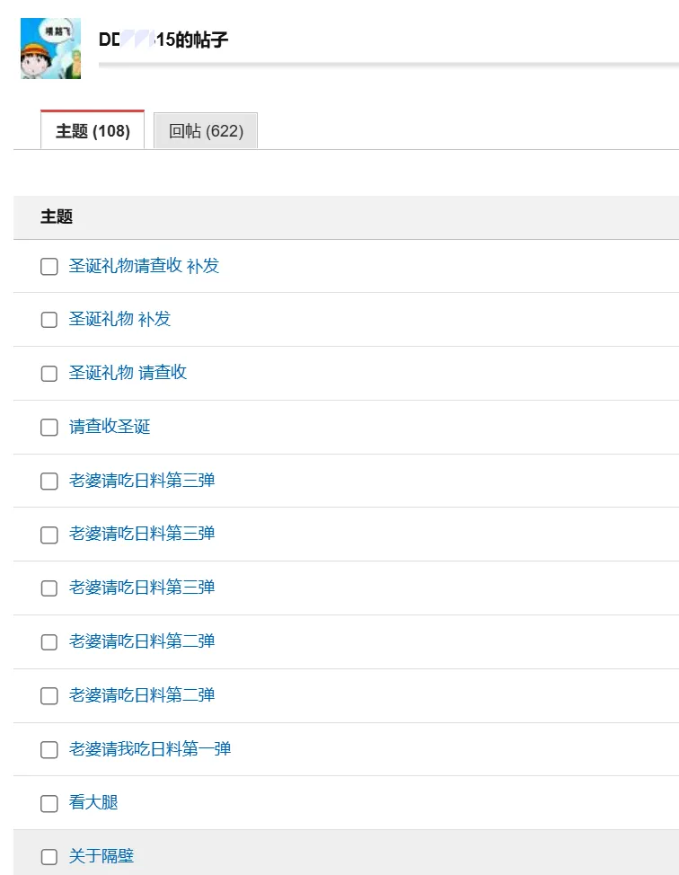Click the 圣诞礼物 请查收 post title
The width and height of the screenshot is (679, 875).
click(x=128, y=373)
